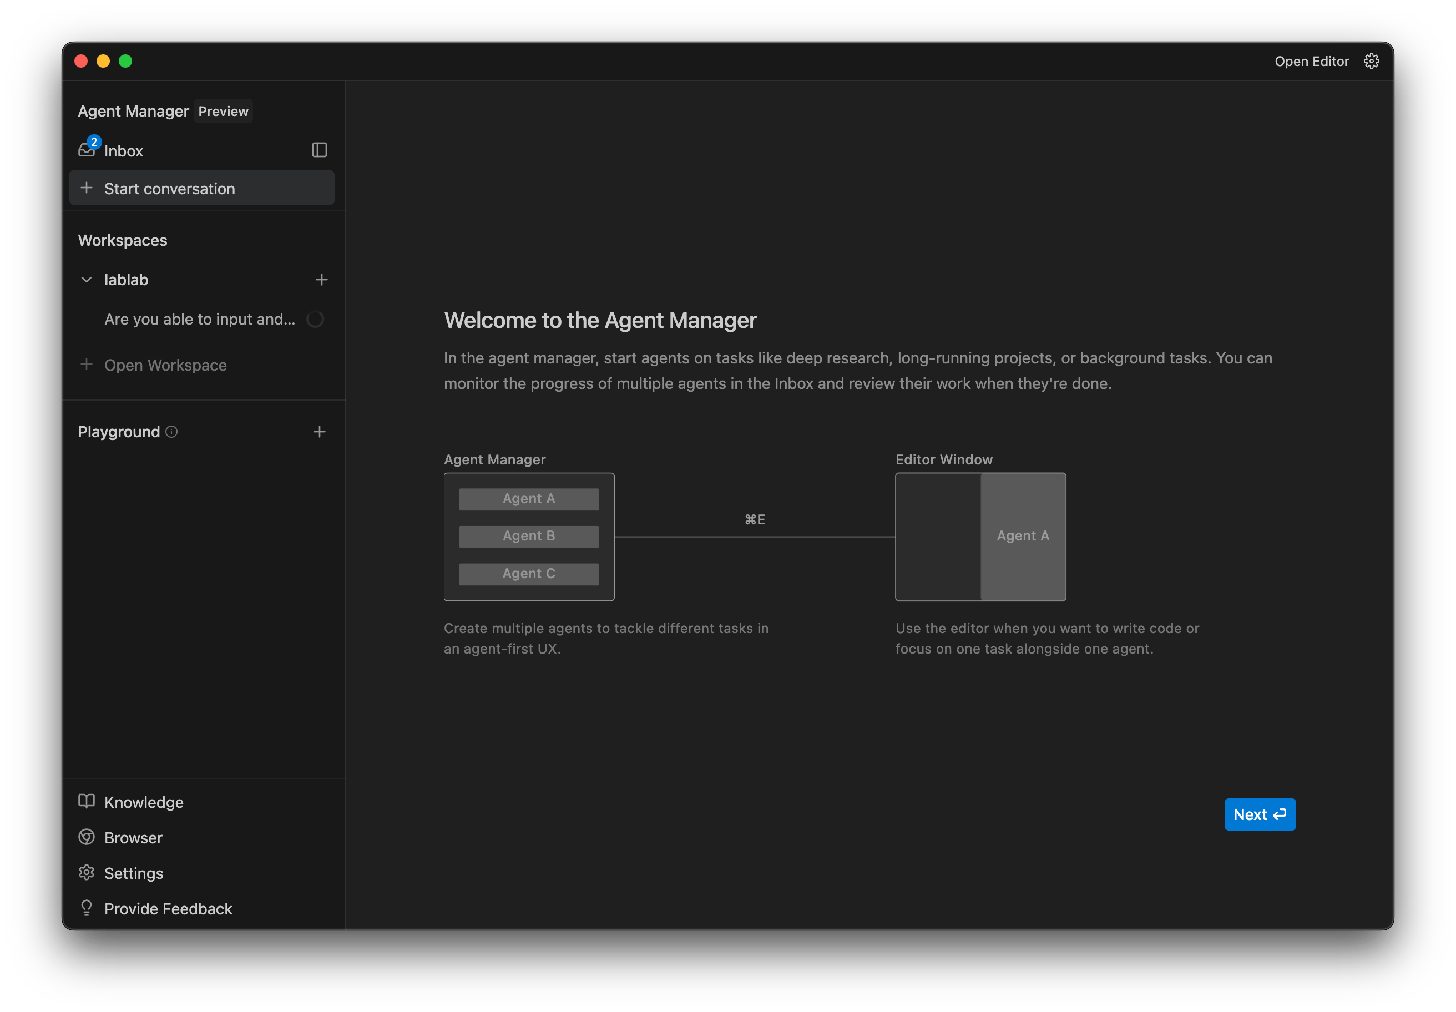Open a new Workspace
Viewport: 1456px width, 1012px height.
tap(165, 365)
